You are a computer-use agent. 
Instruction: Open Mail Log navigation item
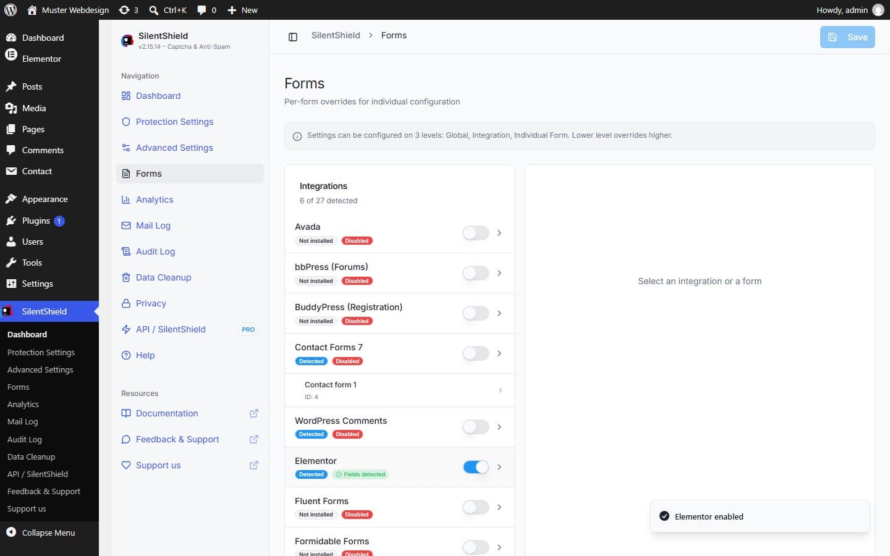190,225
